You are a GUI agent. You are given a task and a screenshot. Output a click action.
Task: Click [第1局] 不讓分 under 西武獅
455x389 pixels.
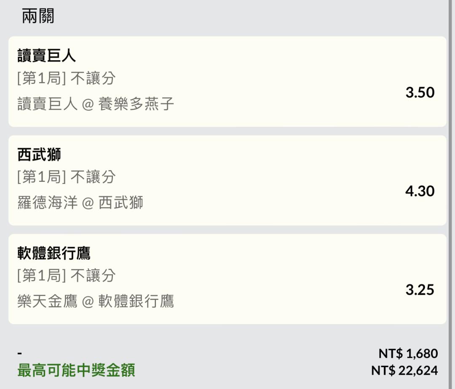click(66, 177)
